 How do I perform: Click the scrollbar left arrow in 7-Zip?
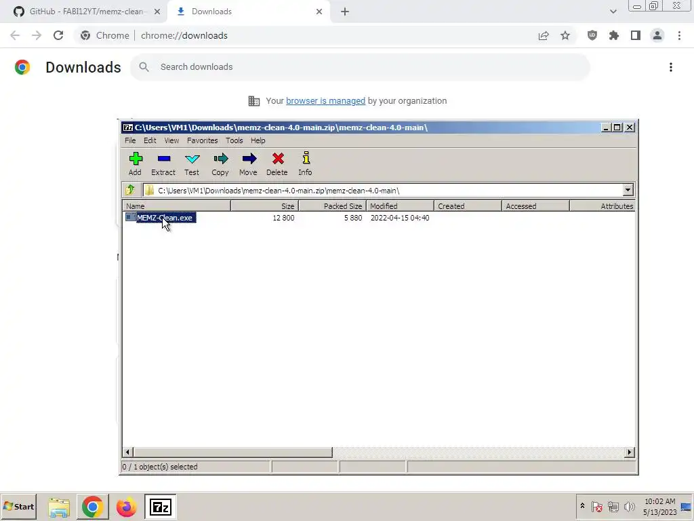pos(128,452)
